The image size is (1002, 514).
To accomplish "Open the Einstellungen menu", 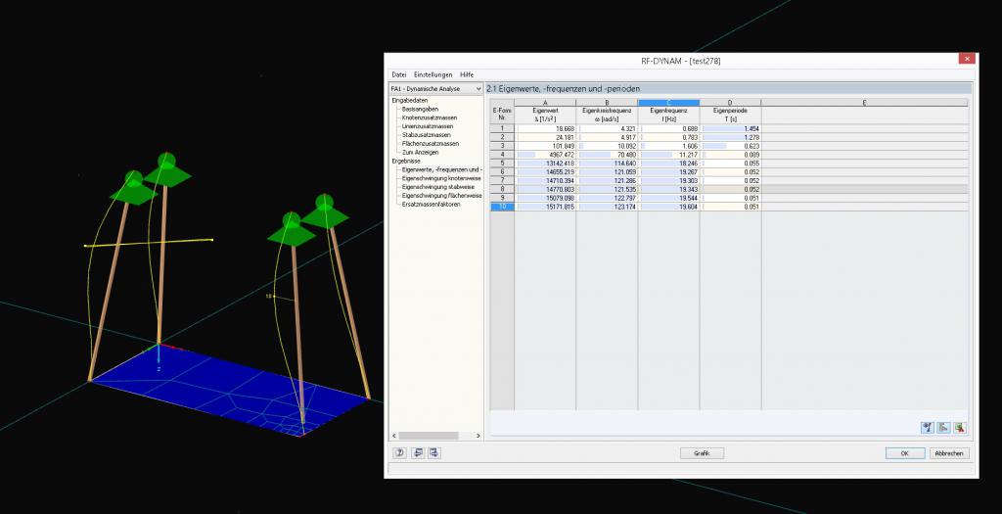I will point(433,74).
